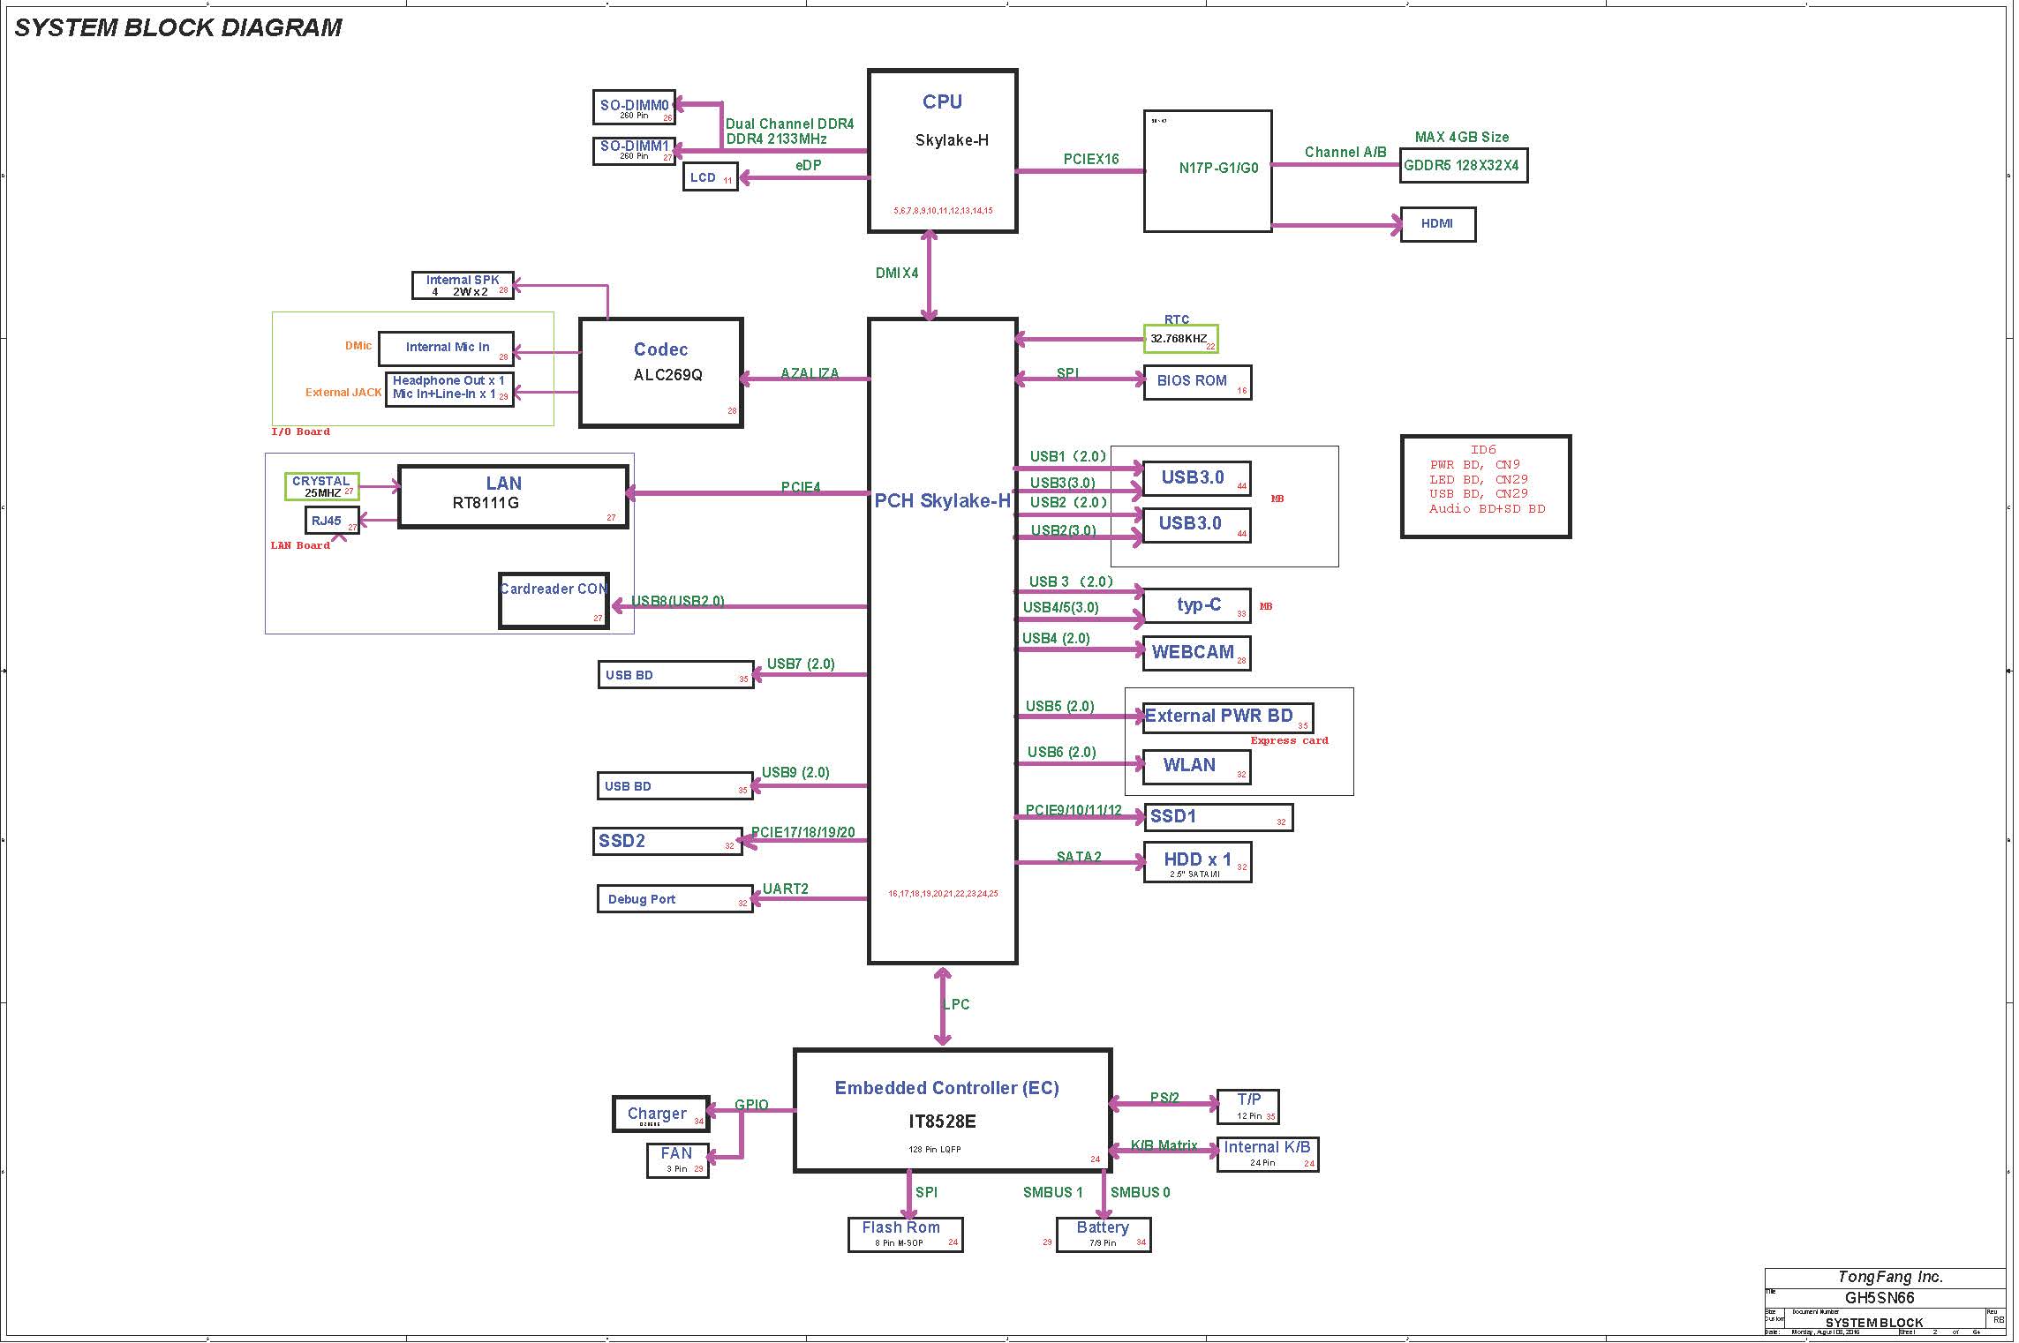Select the SO-DIMM0 memory slot box

[634, 107]
